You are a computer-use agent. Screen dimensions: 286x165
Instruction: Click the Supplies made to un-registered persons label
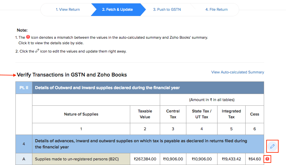coord(77,159)
